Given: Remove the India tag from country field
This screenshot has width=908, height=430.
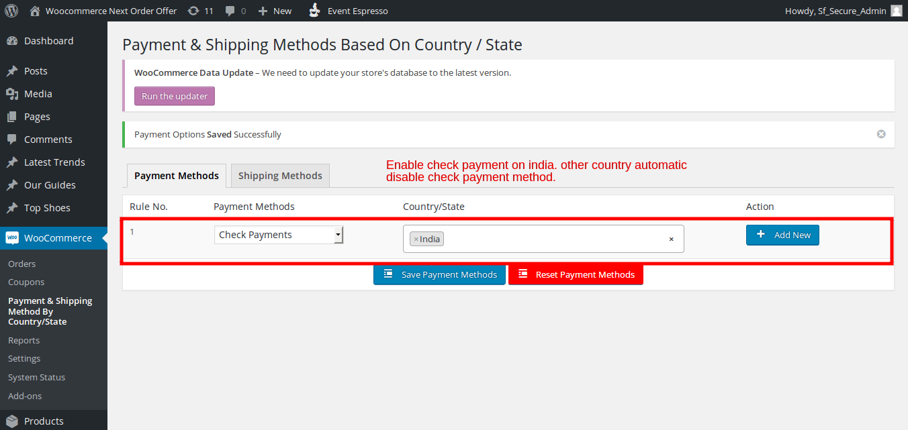Looking at the screenshot, I should 416,239.
